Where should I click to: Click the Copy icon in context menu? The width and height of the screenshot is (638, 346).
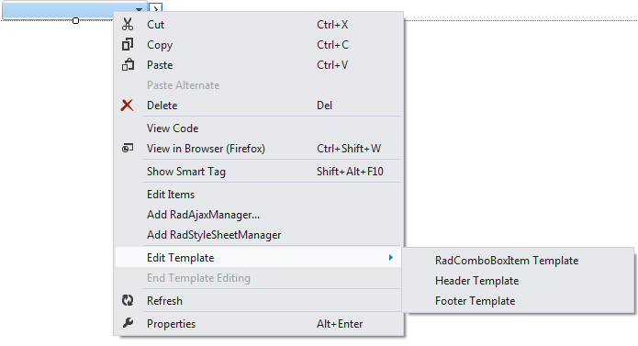point(128,44)
